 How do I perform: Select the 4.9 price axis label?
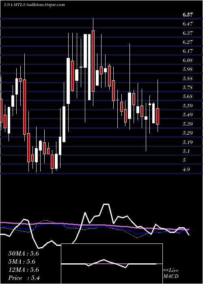tap(186, 170)
